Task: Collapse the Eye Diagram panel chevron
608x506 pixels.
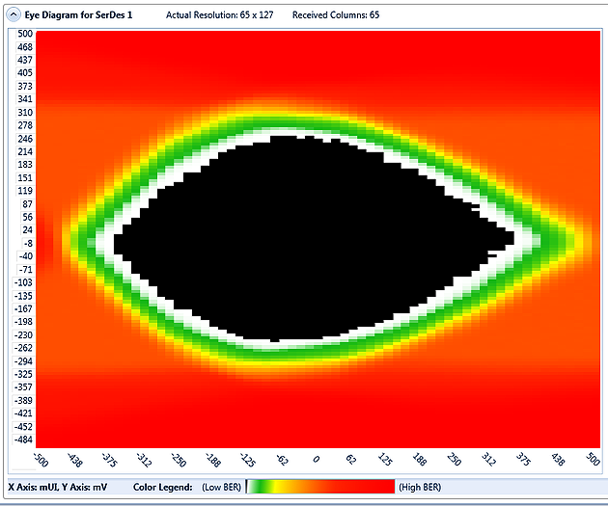Action: [14, 15]
